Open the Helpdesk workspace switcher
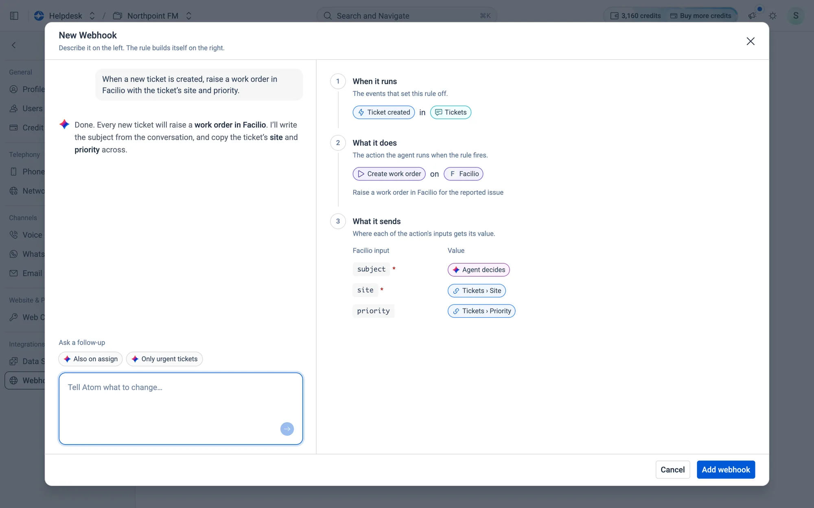This screenshot has height=508, width=814. (92, 16)
